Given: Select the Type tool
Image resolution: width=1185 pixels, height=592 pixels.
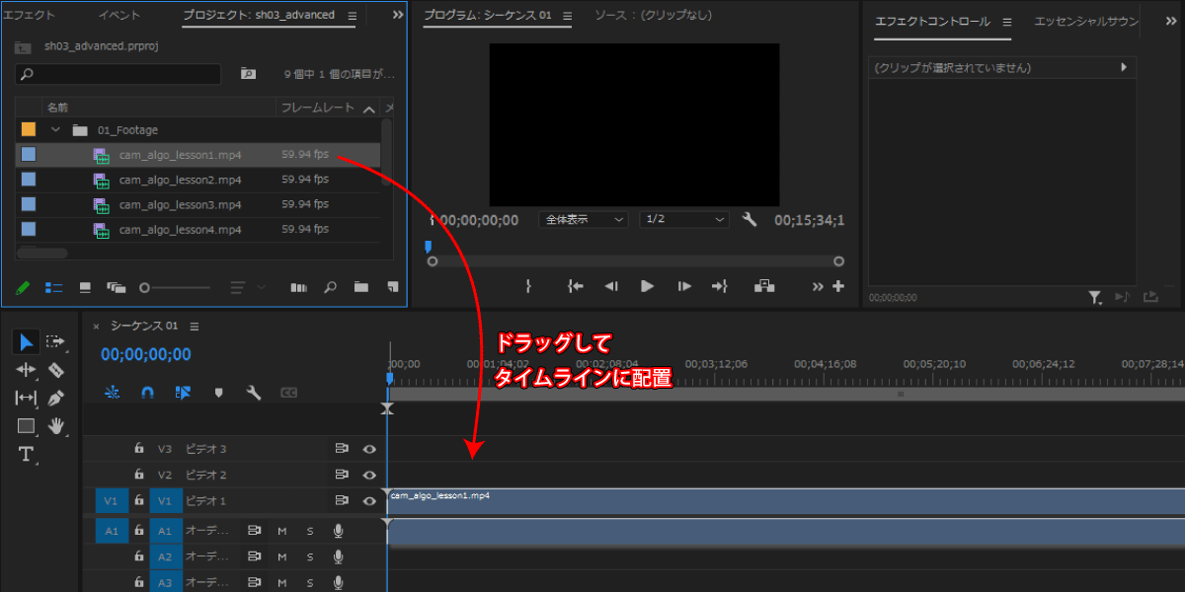Looking at the screenshot, I should coord(26,454).
